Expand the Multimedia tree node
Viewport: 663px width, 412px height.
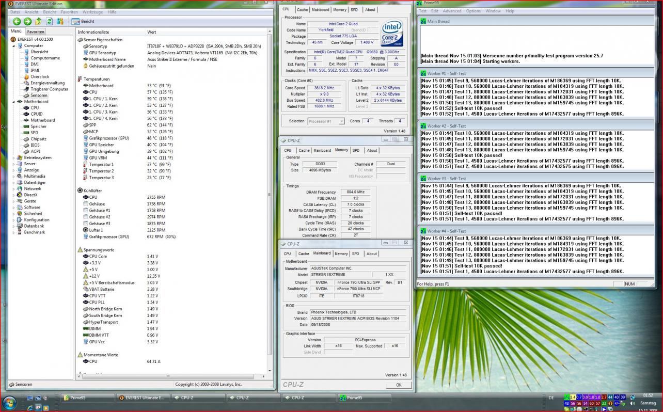(x=14, y=176)
